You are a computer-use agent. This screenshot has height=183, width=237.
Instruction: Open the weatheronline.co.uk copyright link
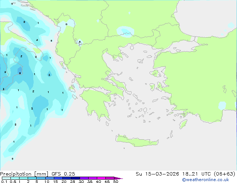pos(205,180)
